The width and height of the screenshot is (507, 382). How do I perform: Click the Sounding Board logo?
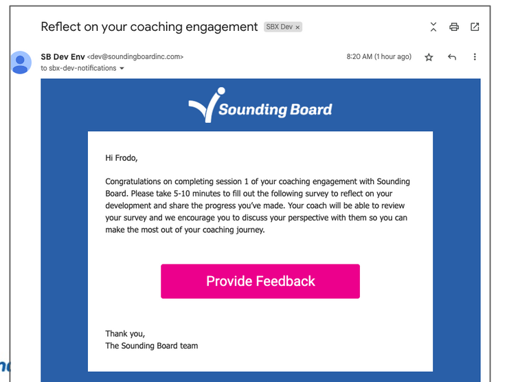coord(260,108)
